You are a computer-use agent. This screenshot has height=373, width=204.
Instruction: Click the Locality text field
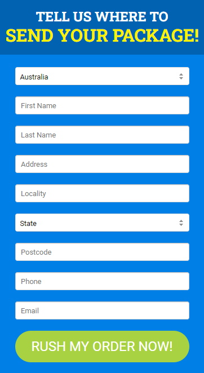[x=102, y=193]
